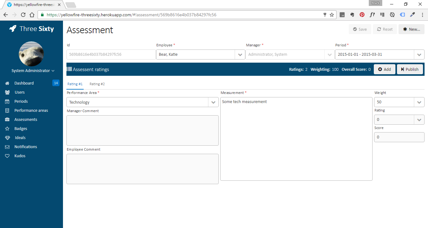Open the Performance Area dropdown arrow

(213, 102)
